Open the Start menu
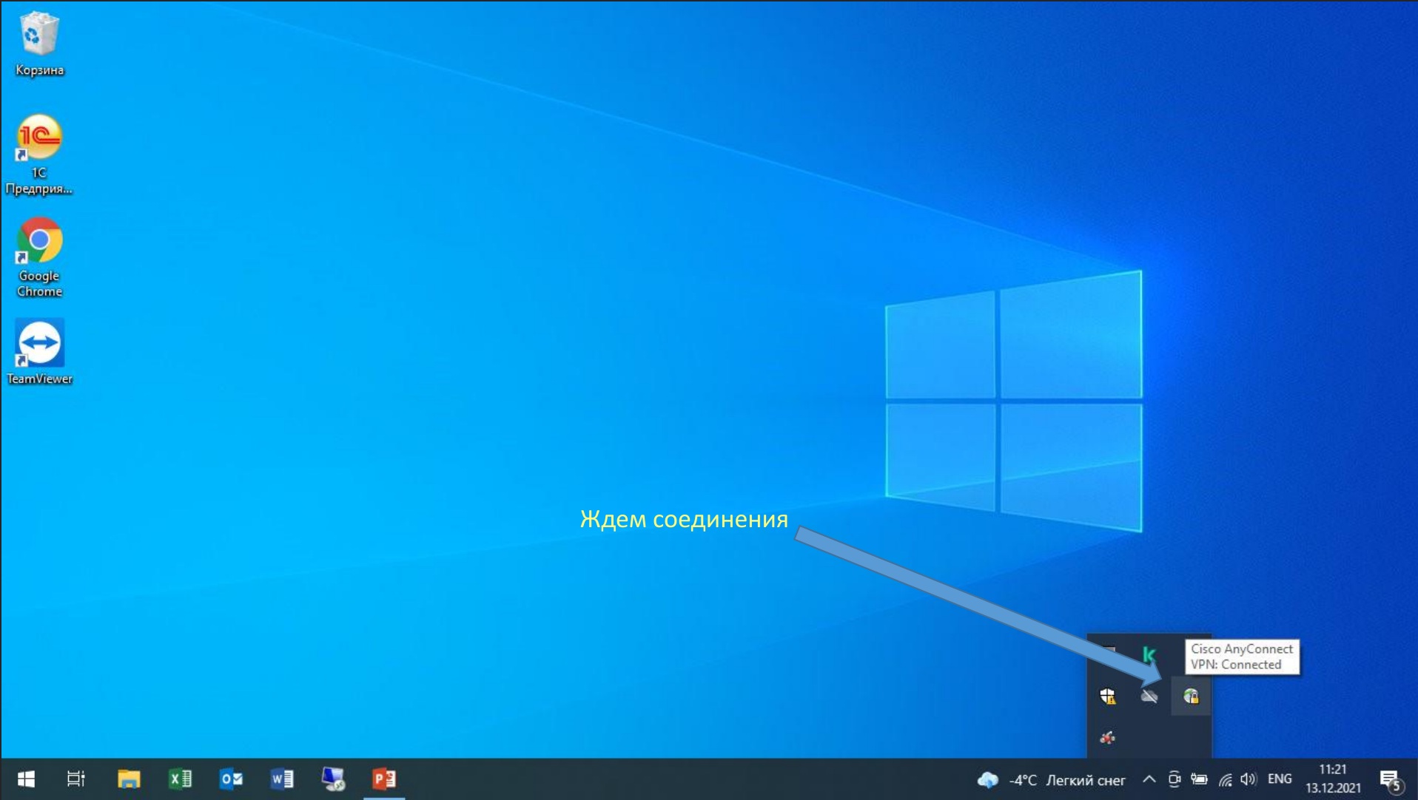This screenshot has height=800, width=1418. [x=26, y=779]
